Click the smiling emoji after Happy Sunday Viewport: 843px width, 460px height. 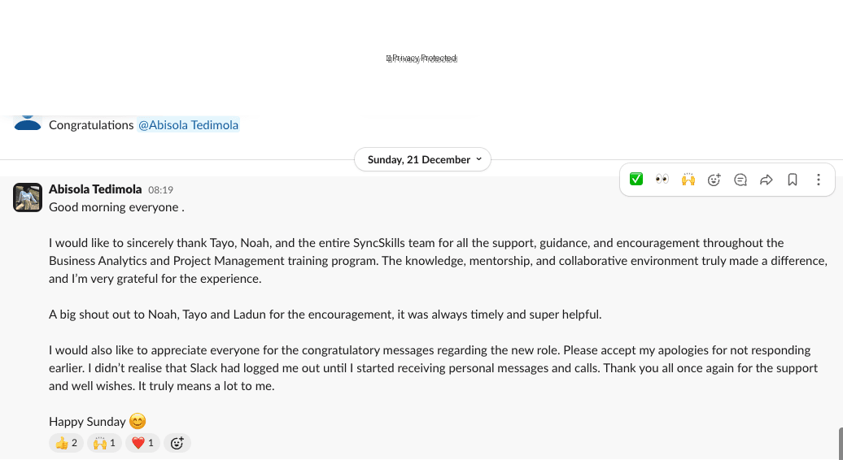click(138, 421)
